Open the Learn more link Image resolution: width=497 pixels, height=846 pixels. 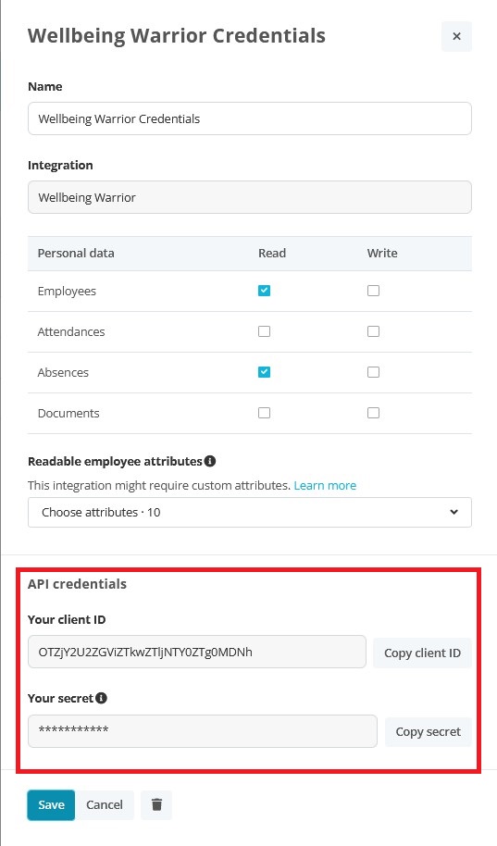[x=325, y=485]
